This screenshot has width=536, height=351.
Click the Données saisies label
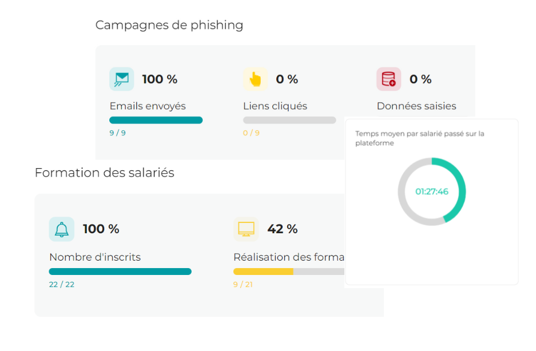(416, 106)
